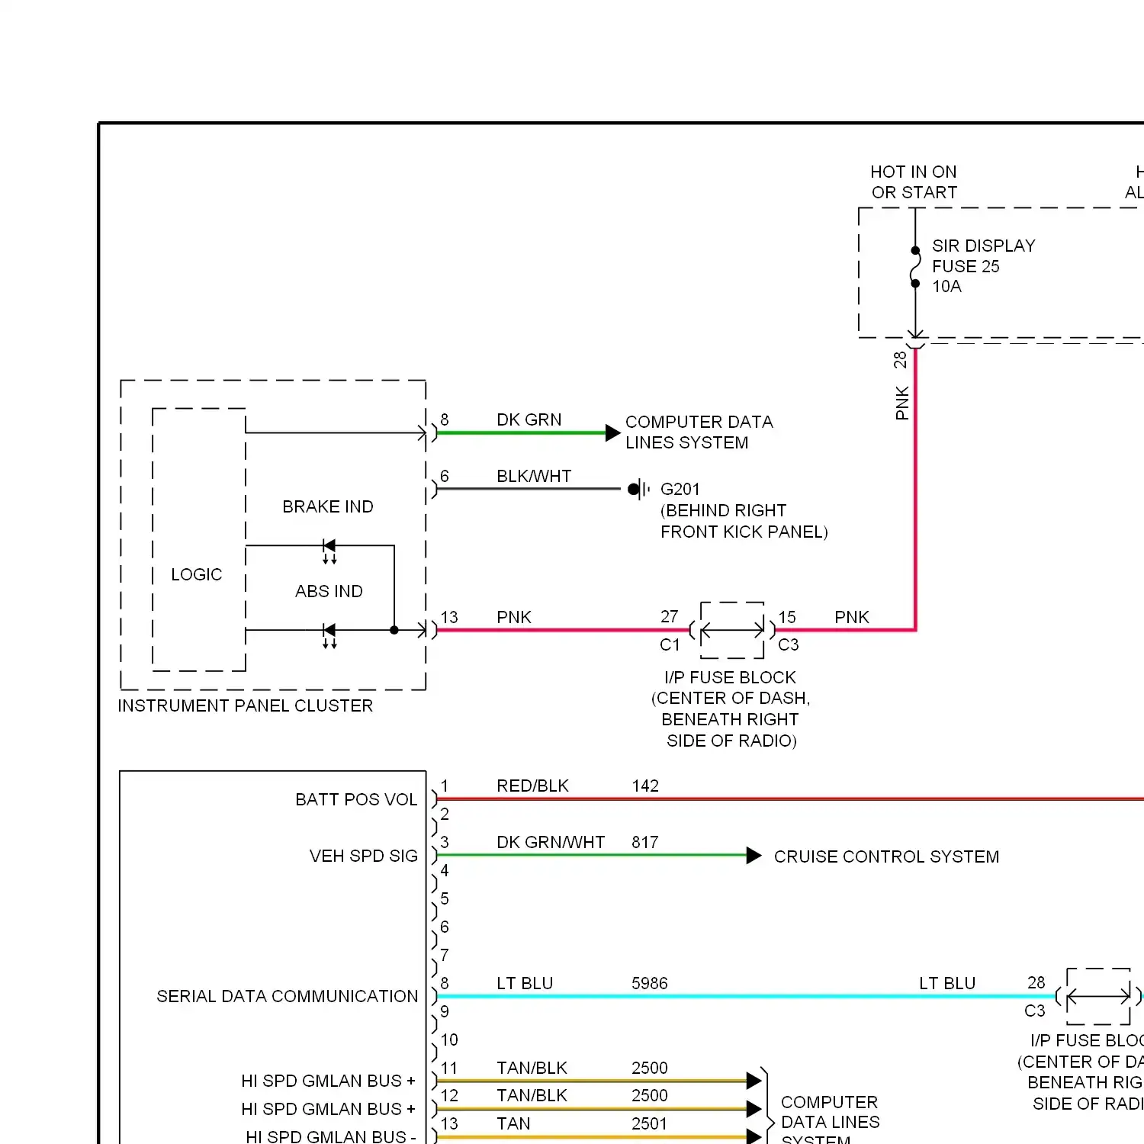Screen dimensions: 1144x1144
Task: Click connector pin number "27"
Action: pos(669,617)
